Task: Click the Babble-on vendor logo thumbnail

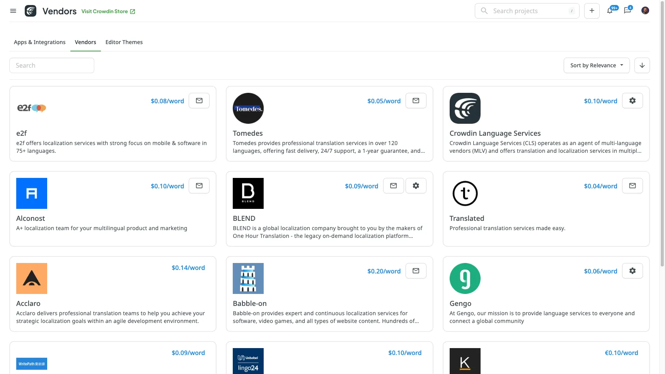Action: point(248,278)
